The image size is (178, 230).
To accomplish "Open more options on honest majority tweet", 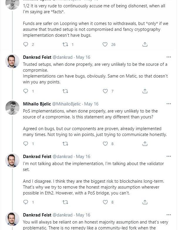I will pyautogui.click(x=169, y=215).
